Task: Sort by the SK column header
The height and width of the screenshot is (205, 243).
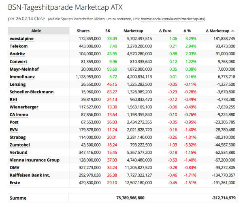Action: 108,31
